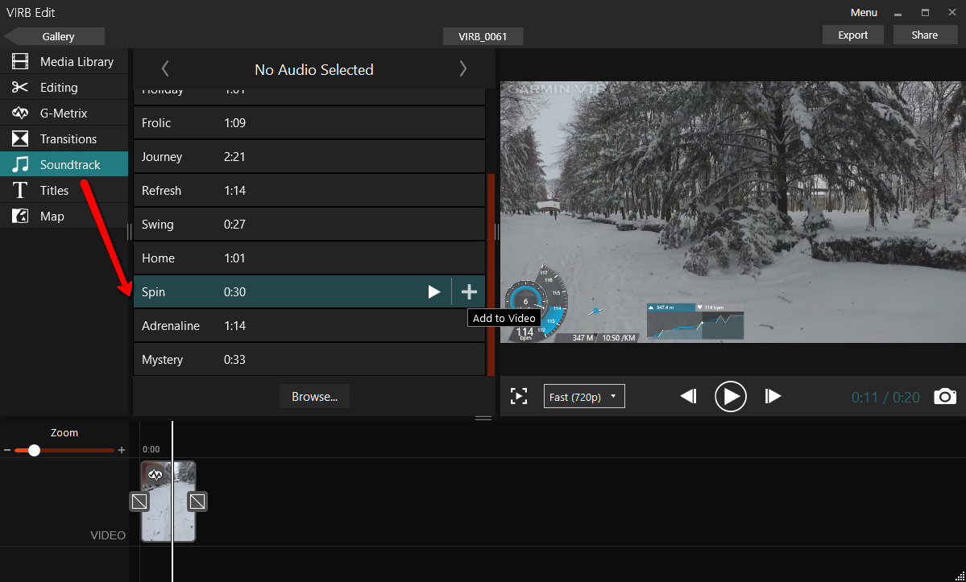Take a snapshot with the camera icon
Image resolution: width=966 pixels, height=582 pixels.
pos(945,396)
